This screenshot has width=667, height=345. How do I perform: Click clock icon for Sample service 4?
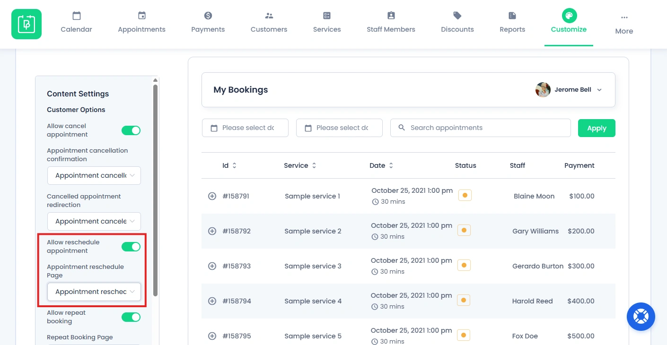click(x=375, y=307)
